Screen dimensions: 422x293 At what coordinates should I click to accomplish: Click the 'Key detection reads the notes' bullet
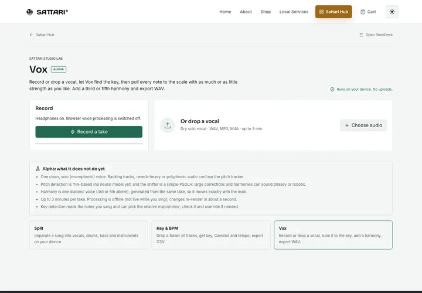click(x=139, y=207)
